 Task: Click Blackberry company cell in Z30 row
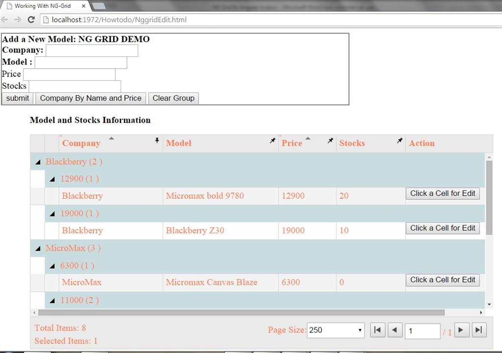(x=111, y=230)
